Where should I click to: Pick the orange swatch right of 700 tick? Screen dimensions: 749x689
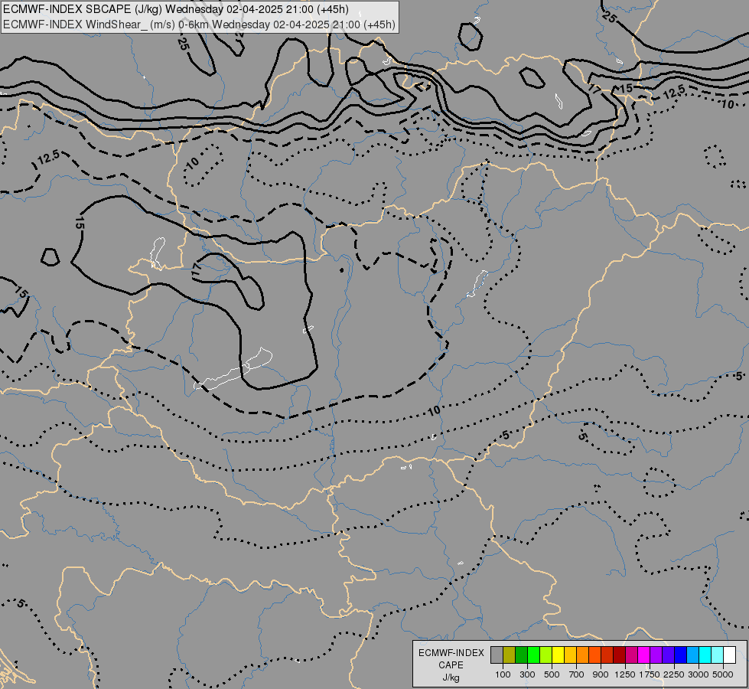click(x=582, y=655)
